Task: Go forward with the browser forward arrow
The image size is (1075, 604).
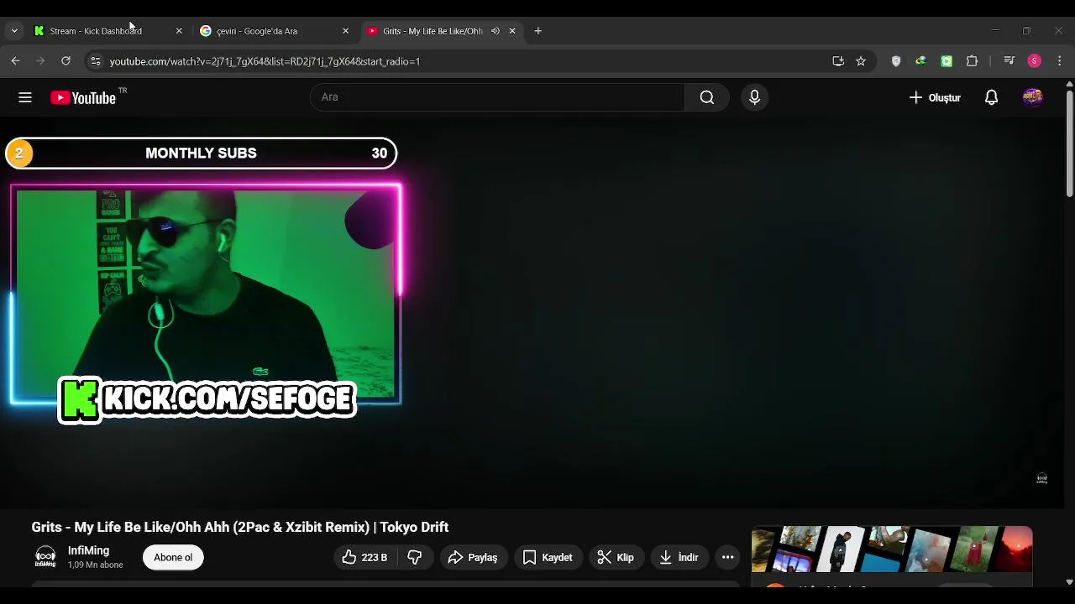Action: (x=40, y=61)
